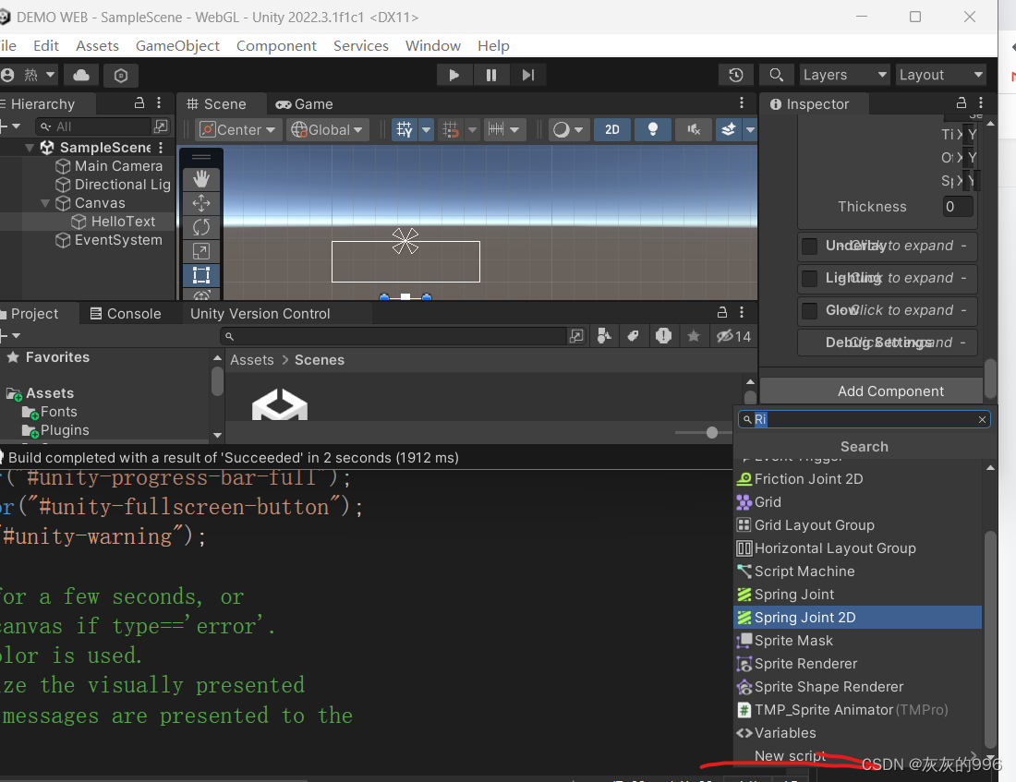The width and height of the screenshot is (1016, 782).
Task: Toggle the Inspector panel lock
Action: click(962, 103)
